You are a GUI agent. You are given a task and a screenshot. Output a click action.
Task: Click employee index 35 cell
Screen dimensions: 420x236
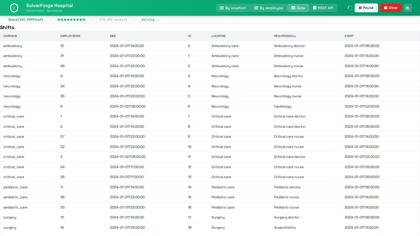tap(62, 96)
